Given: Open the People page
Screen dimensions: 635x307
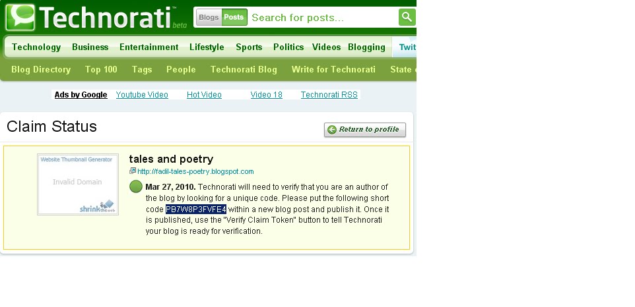Looking at the screenshot, I should pyautogui.click(x=181, y=69).
